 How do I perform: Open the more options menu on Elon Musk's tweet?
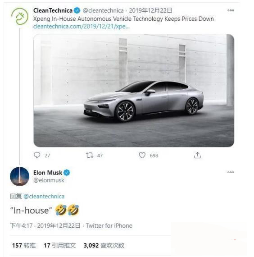tap(231, 172)
